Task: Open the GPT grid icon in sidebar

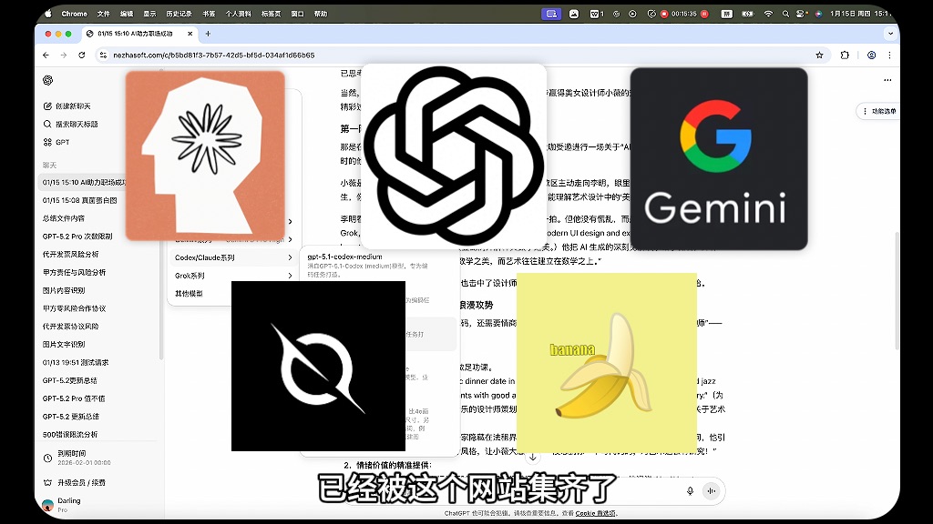Action: (47, 142)
